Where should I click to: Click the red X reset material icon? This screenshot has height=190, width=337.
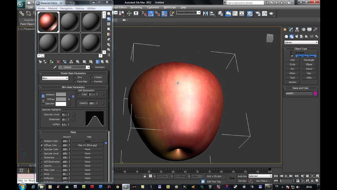pos(58,61)
